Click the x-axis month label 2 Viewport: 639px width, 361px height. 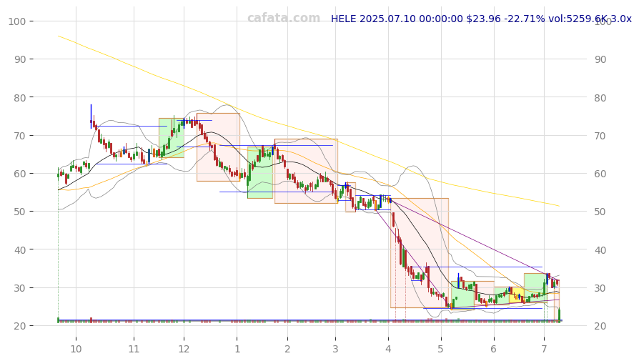pyautogui.click(x=287, y=349)
